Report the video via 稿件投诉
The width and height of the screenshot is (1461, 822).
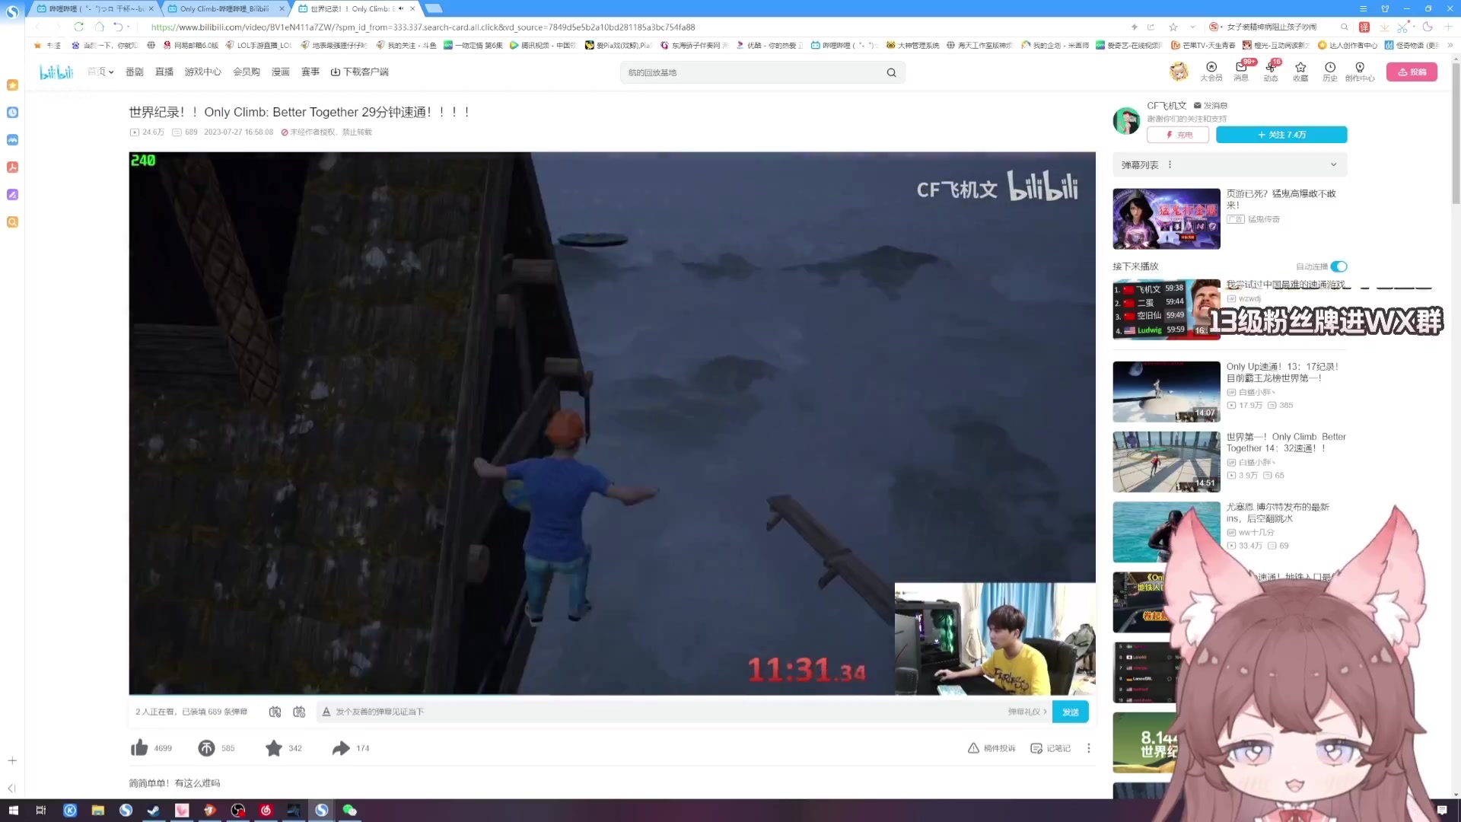992,748
